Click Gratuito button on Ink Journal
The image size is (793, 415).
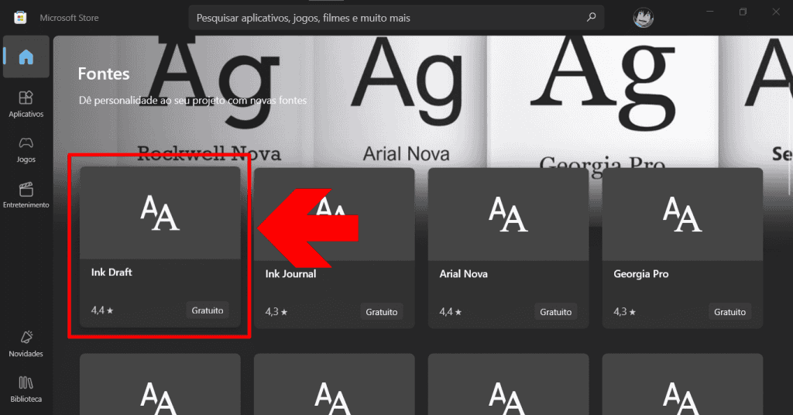click(x=381, y=312)
